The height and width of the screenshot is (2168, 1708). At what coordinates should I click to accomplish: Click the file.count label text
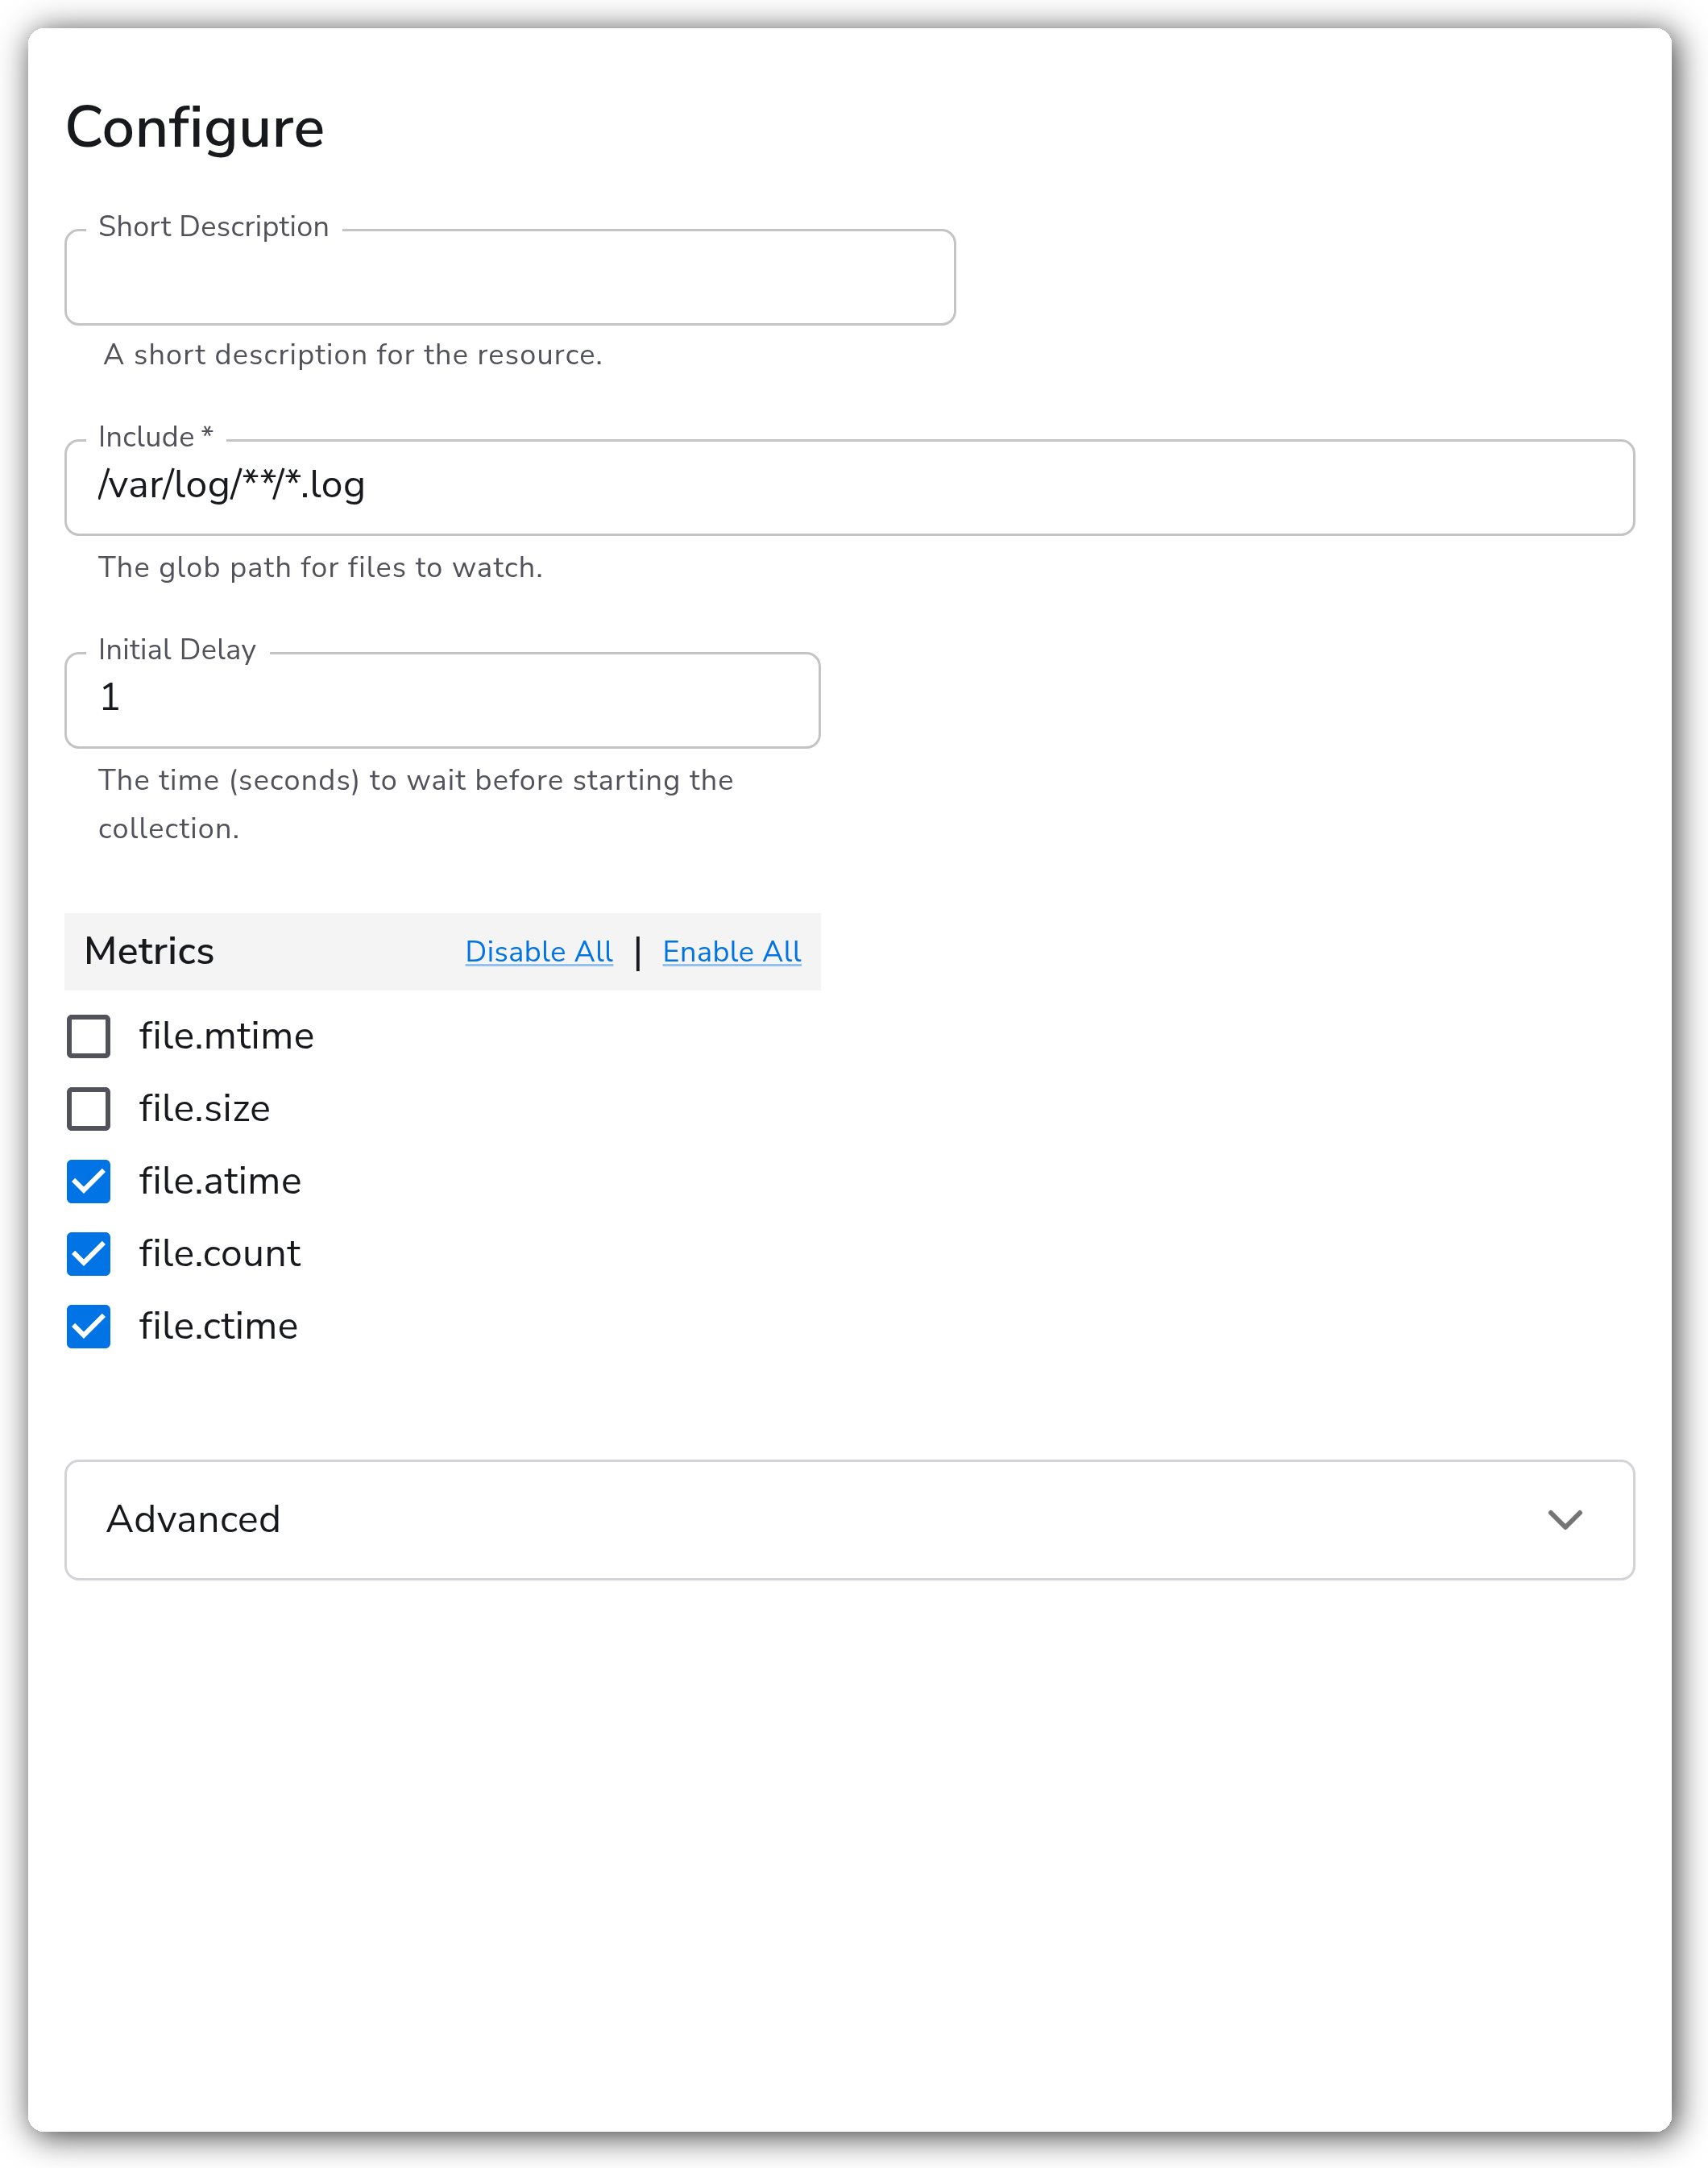pos(220,1253)
